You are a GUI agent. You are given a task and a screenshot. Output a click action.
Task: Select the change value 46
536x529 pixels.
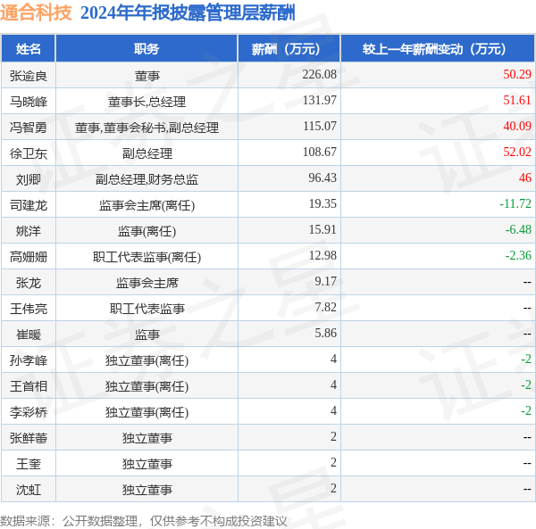[x=524, y=178]
